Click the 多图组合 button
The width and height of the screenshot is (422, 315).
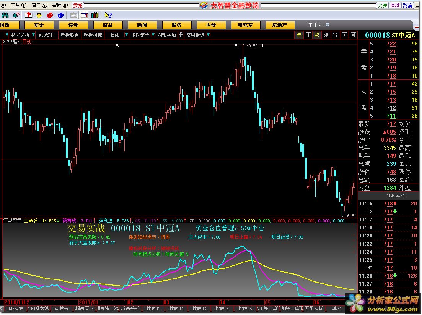tap(140, 35)
